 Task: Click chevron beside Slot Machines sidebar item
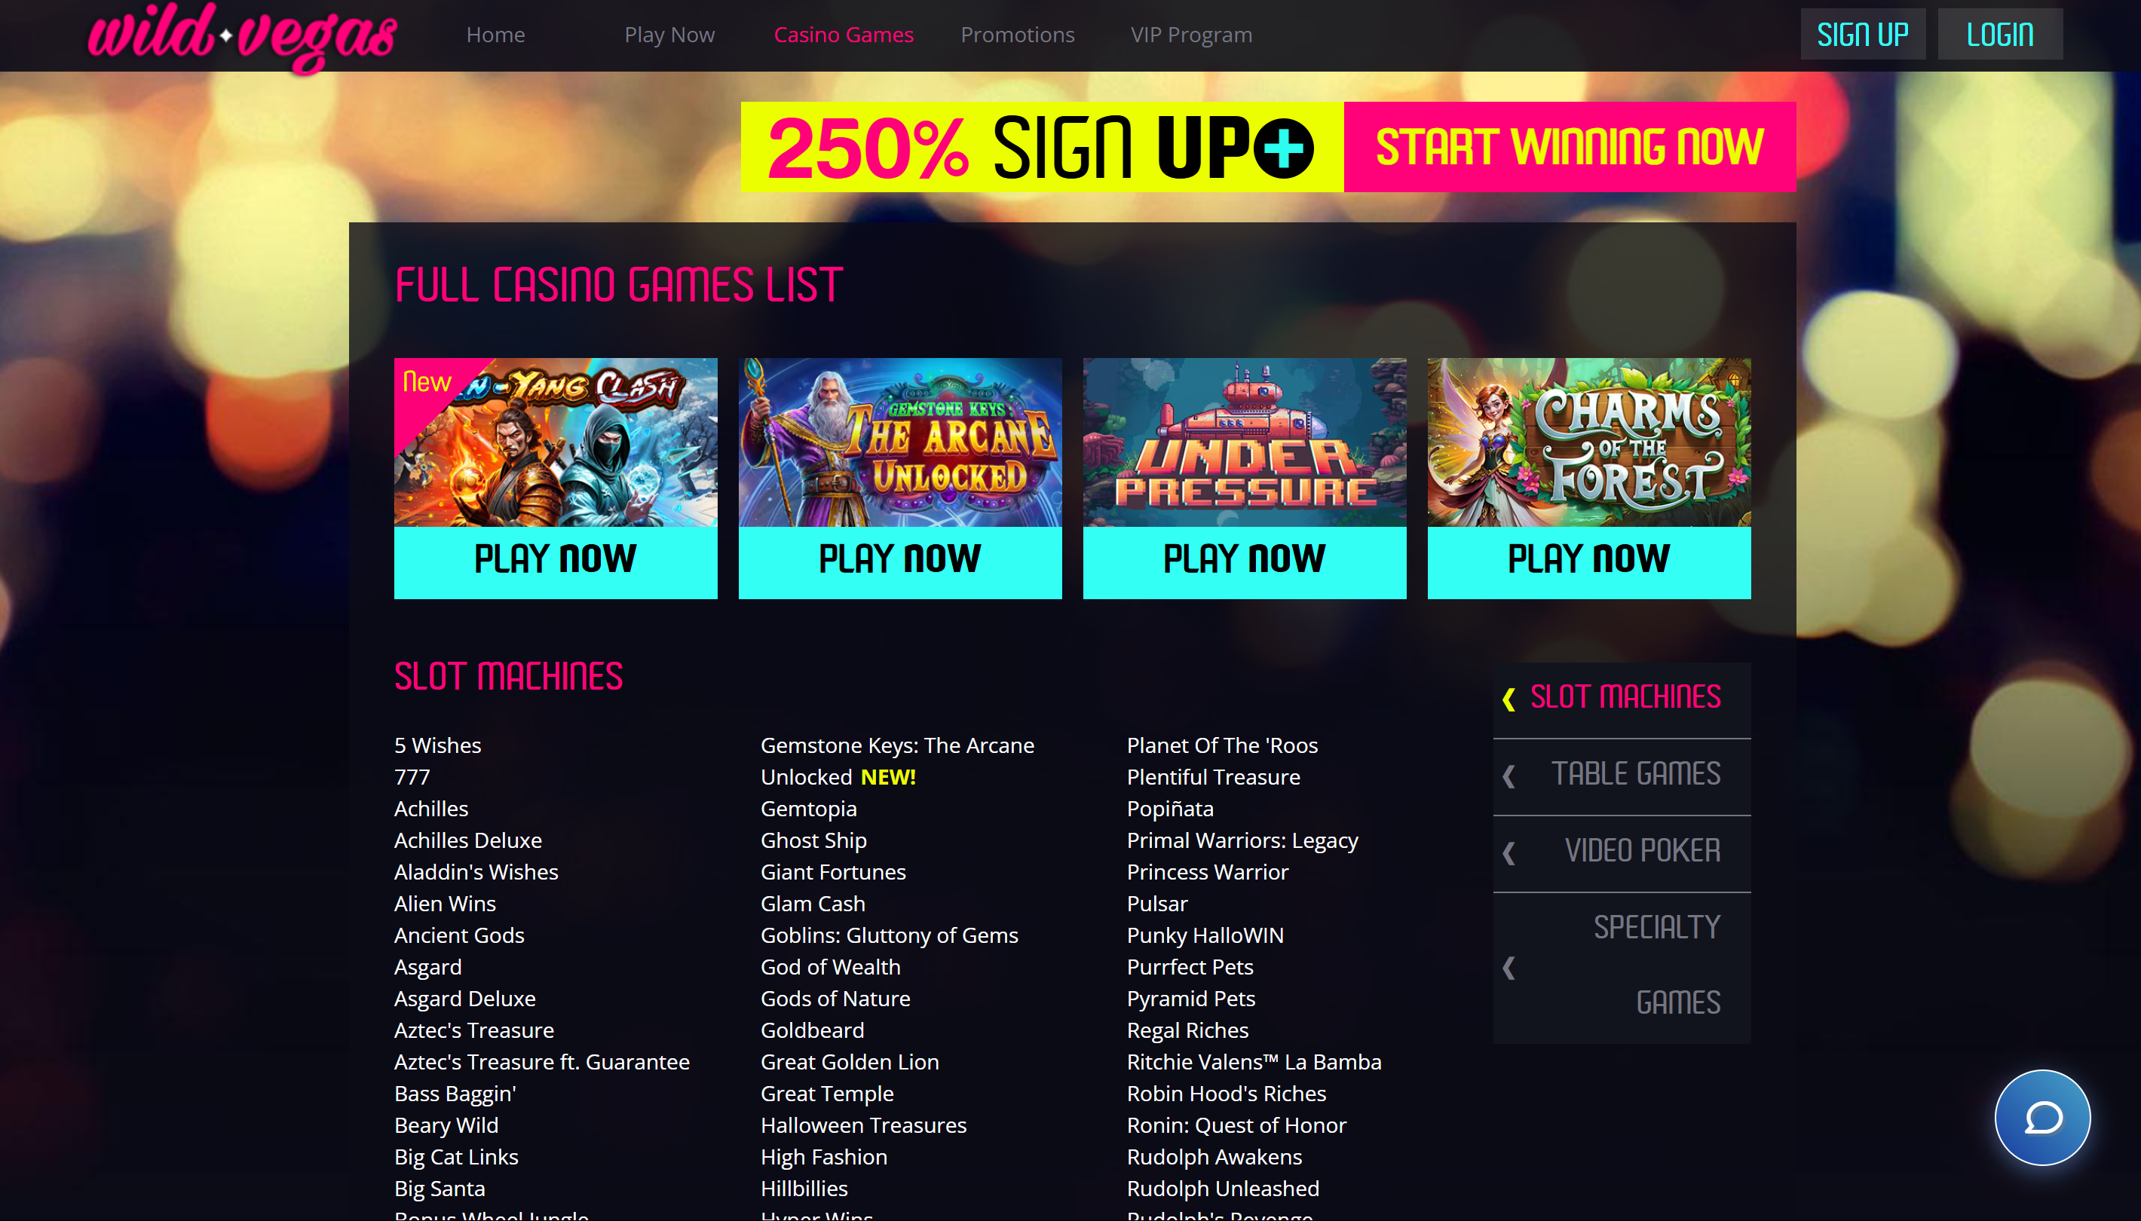click(x=1509, y=699)
